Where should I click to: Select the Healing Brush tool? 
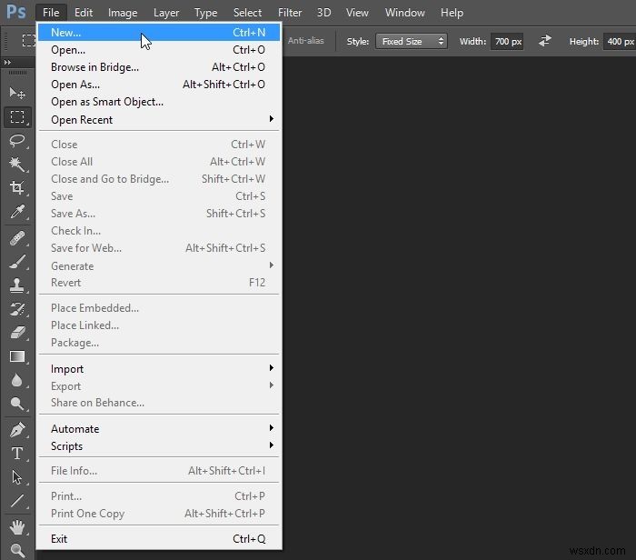(17, 238)
